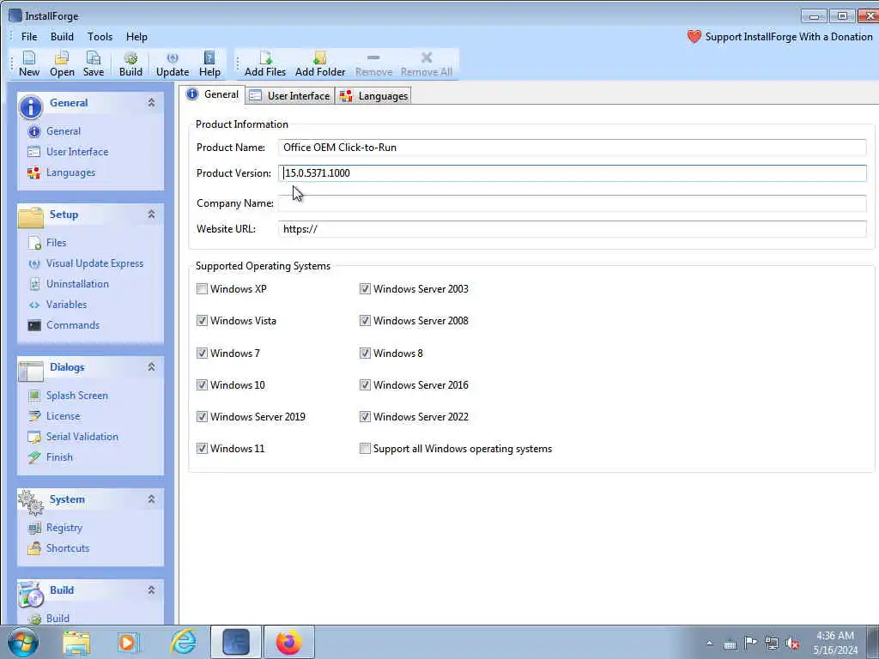This screenshot has height=659, width=879.
Task: Click the muted volume tray icon
Action: coord(792,644)
